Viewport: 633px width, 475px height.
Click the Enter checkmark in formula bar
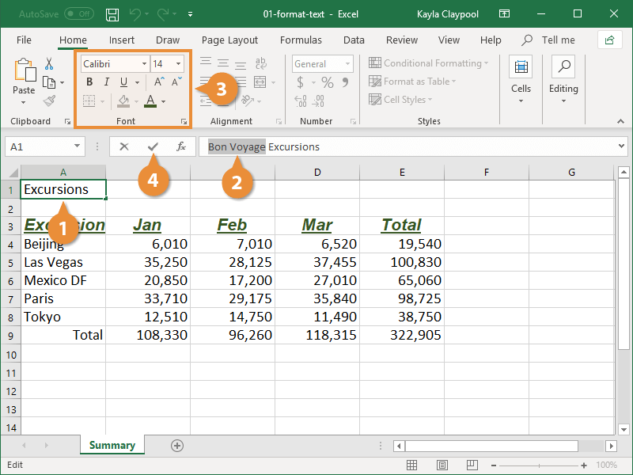[153, 146]
